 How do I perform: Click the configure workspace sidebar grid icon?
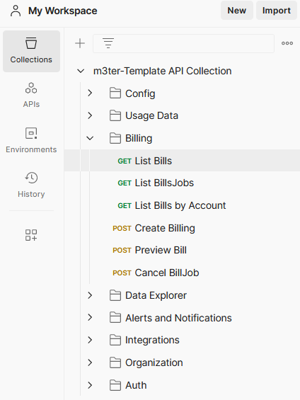tap(31, 235)
